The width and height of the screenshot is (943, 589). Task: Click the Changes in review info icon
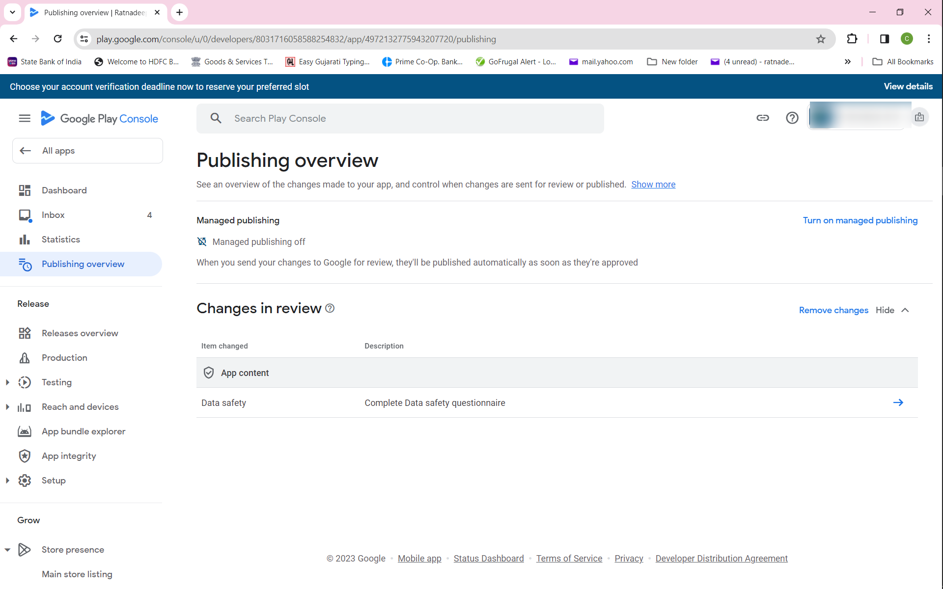point(330,308)
